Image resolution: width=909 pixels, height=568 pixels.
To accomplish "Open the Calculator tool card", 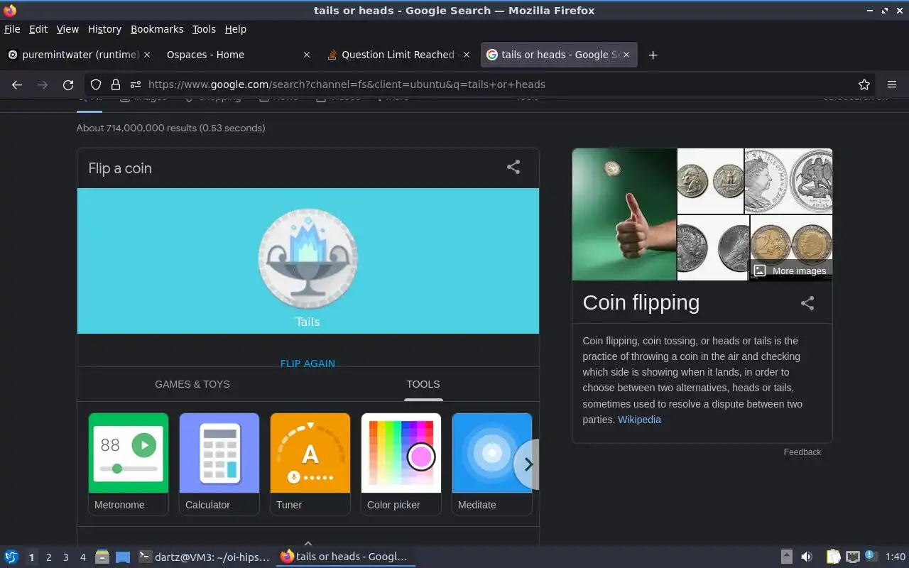I will [219, 464].
